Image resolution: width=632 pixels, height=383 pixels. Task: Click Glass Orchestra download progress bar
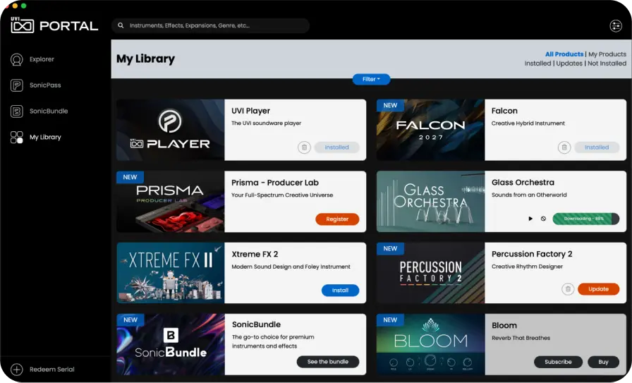[585, 219]
